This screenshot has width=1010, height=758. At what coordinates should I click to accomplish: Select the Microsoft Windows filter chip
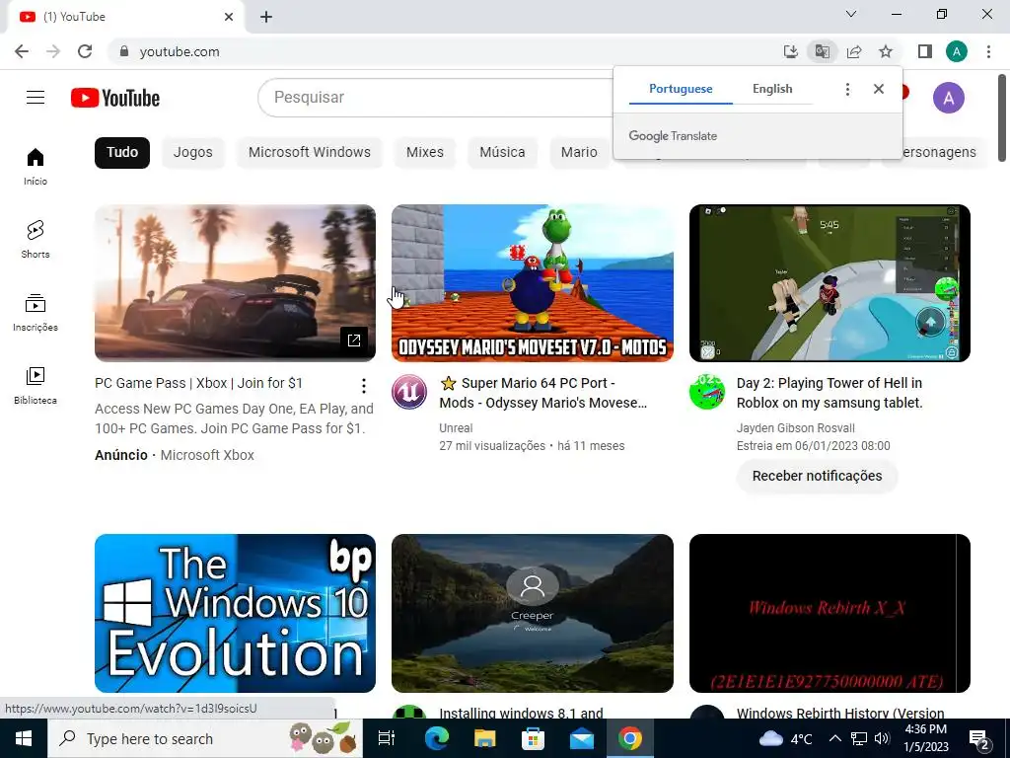[309, 153]
